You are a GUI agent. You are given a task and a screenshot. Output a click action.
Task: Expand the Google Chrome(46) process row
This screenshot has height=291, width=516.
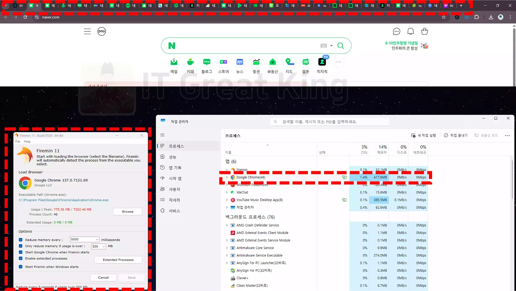pyautogui.click(x=227, y=177)
